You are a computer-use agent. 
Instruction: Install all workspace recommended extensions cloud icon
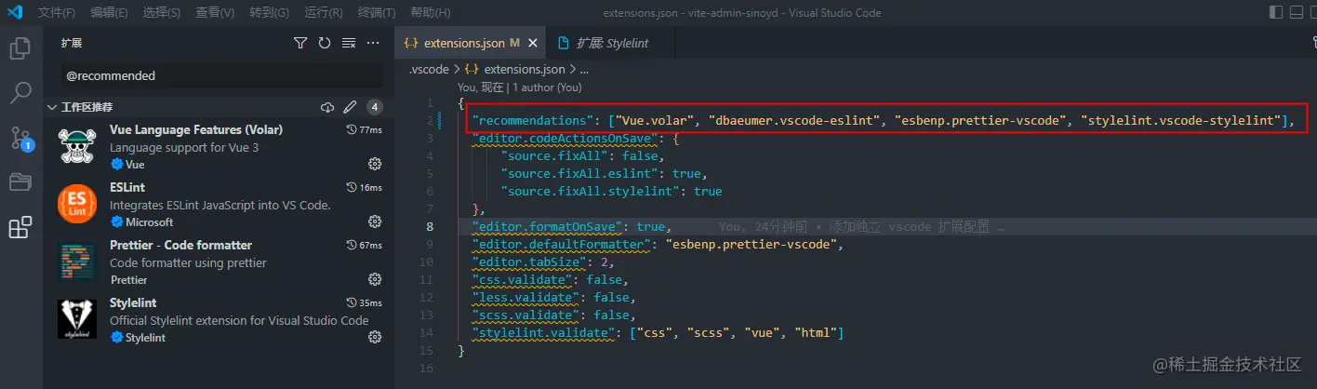327,107
